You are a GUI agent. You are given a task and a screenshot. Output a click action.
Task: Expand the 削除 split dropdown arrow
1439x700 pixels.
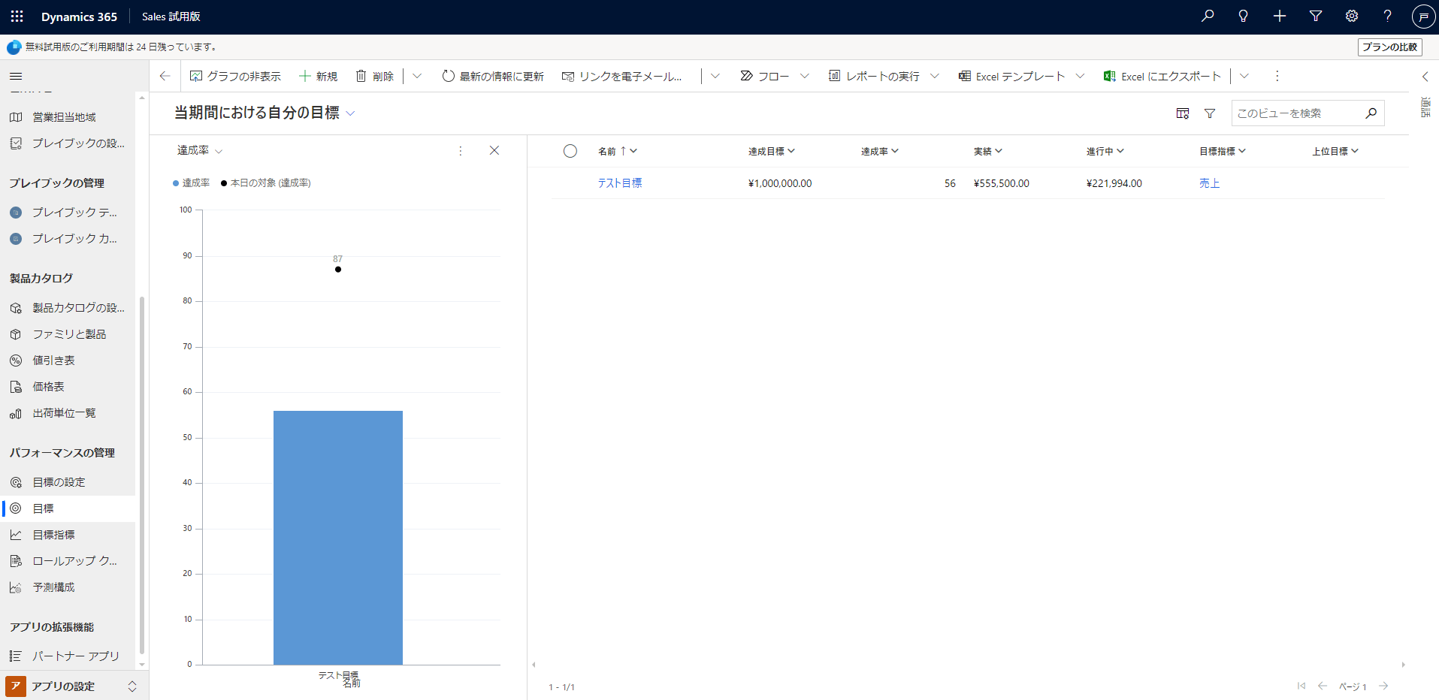coord(417,76)
